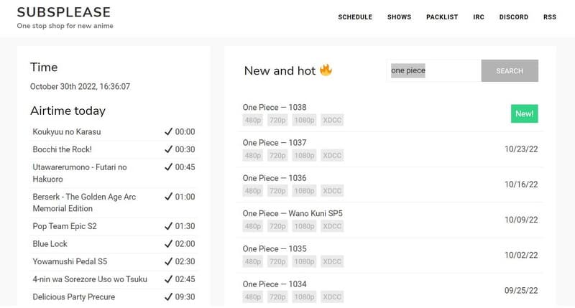575x308 pixels.
Task: Open Blue Lock in airtime list
Action: [x=50, y=243]
